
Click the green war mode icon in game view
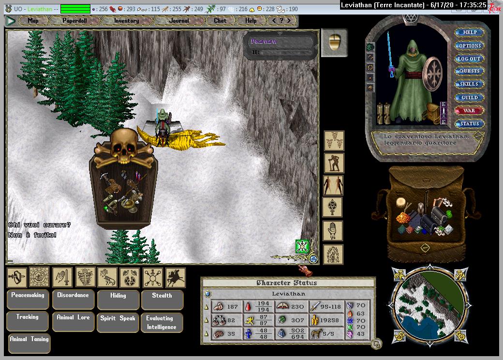[x=302, y=246]
